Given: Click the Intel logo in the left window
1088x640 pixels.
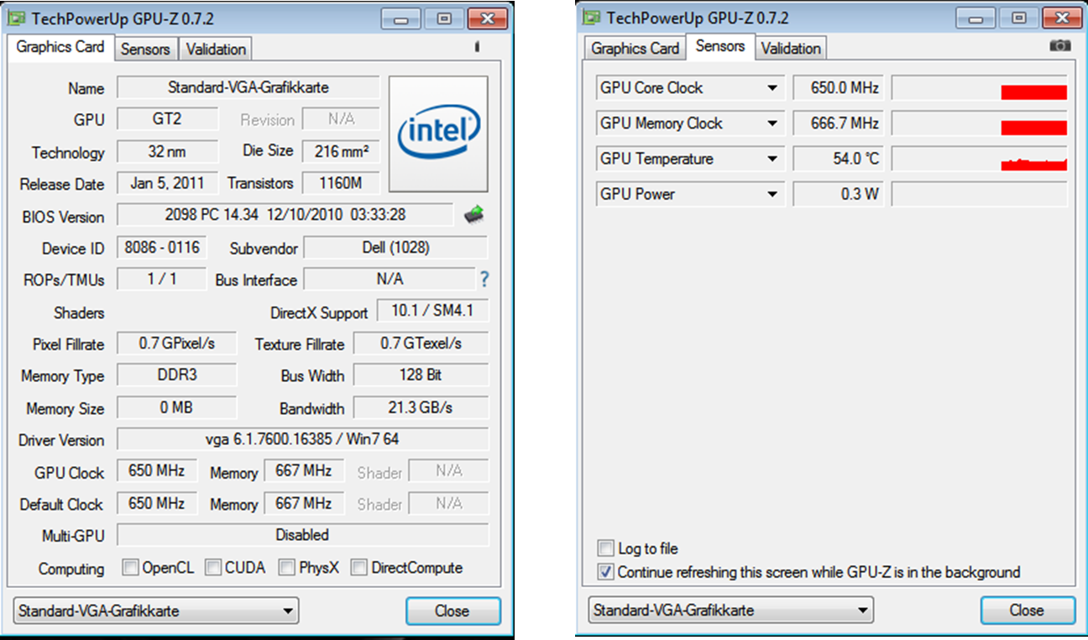Looking at the screenshot, I should point(438,134).
